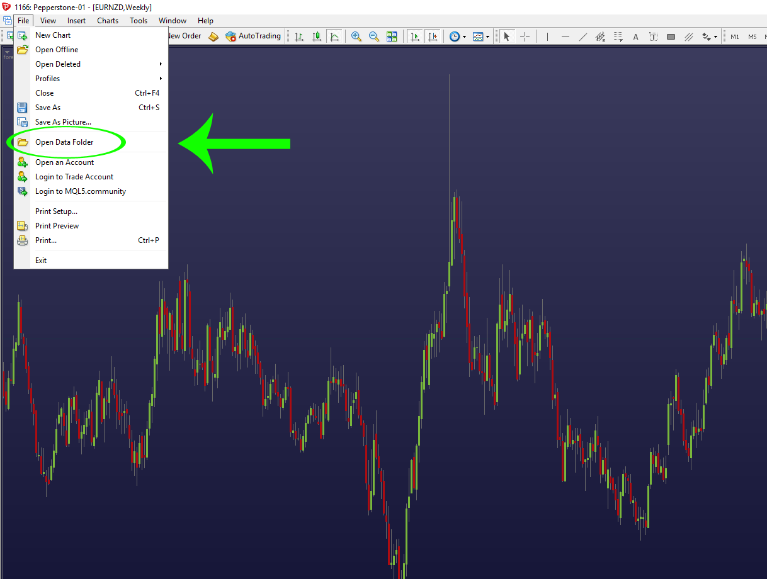This screenshot has width=767, height=579.
Task: Open the Window menu
Action: coord(173,21)
